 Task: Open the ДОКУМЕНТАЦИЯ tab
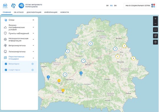tap(34, 12)
